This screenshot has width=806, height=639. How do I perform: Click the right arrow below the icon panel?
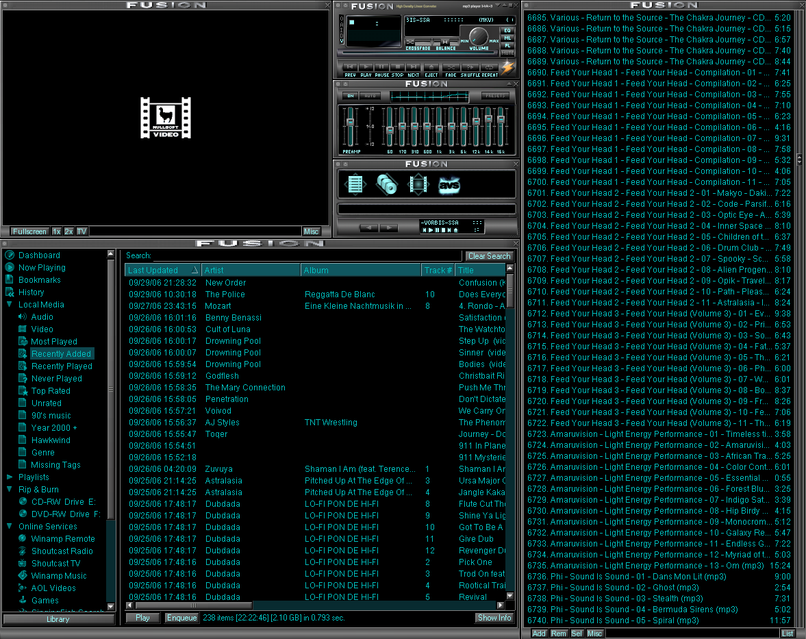(388, 228)
